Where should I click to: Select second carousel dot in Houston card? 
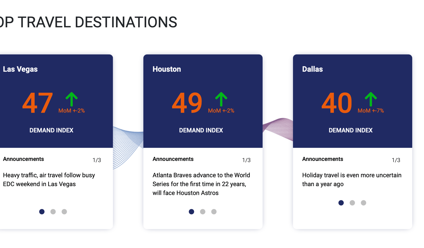tap(203, 211)
